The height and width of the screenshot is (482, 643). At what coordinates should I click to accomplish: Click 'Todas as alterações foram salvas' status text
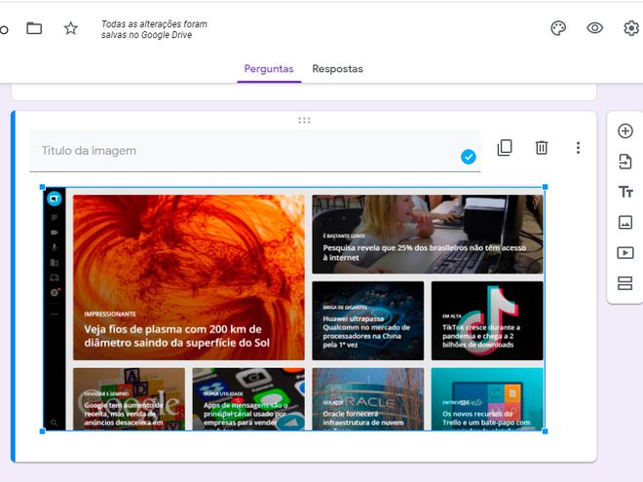pyautogui.click(x=154, y=29)
